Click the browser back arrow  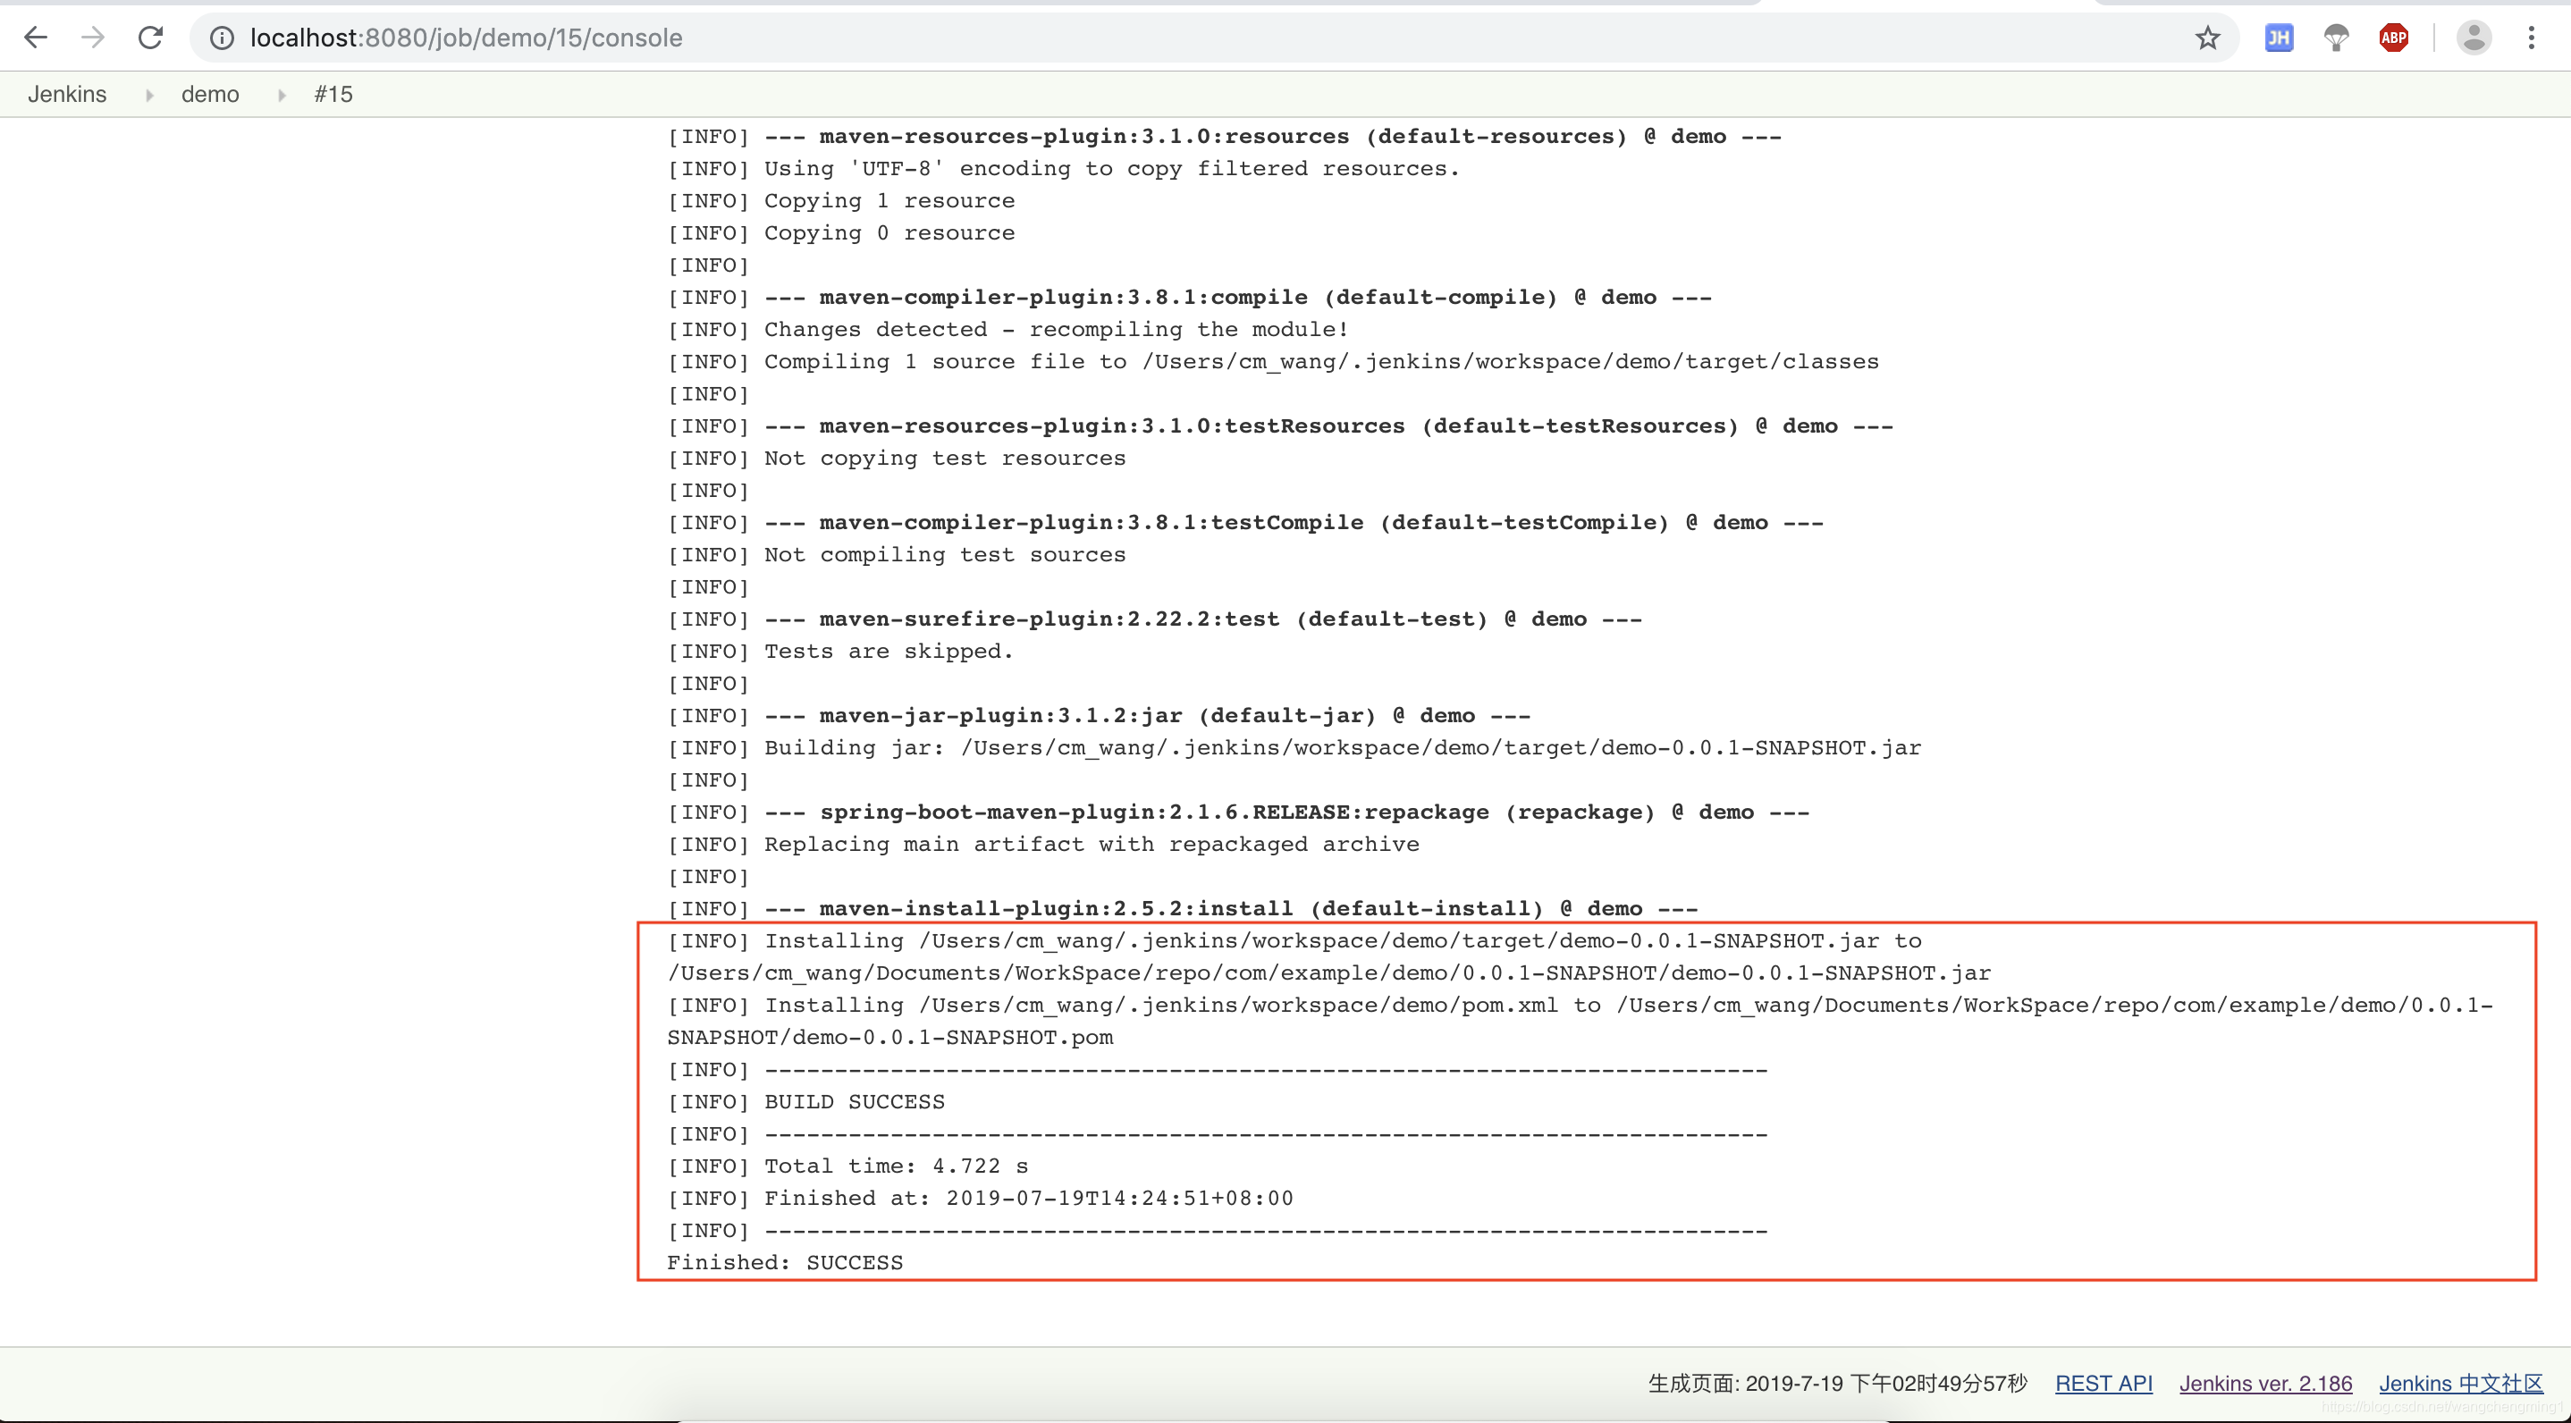coord(36,38)
